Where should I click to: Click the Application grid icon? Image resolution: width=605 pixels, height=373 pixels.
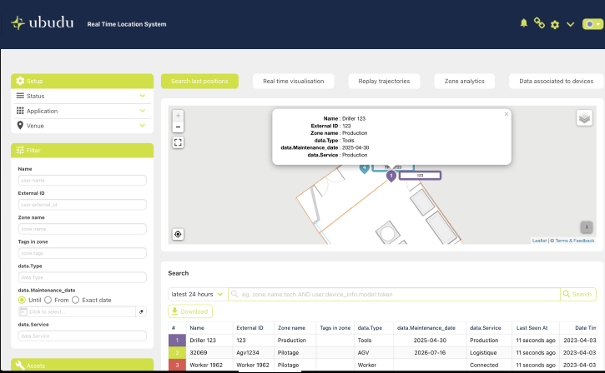click(x=20, y=111)
